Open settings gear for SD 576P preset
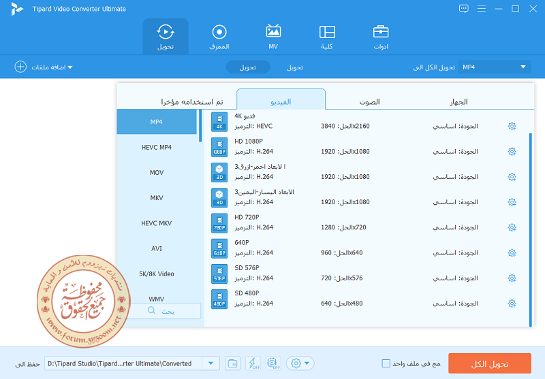545x379 pixels. pyautogui.click(x=512, y=278)
